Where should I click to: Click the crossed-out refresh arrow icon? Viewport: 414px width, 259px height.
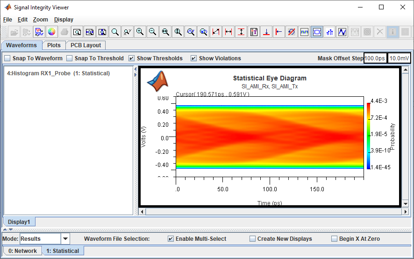pos(292,32)
